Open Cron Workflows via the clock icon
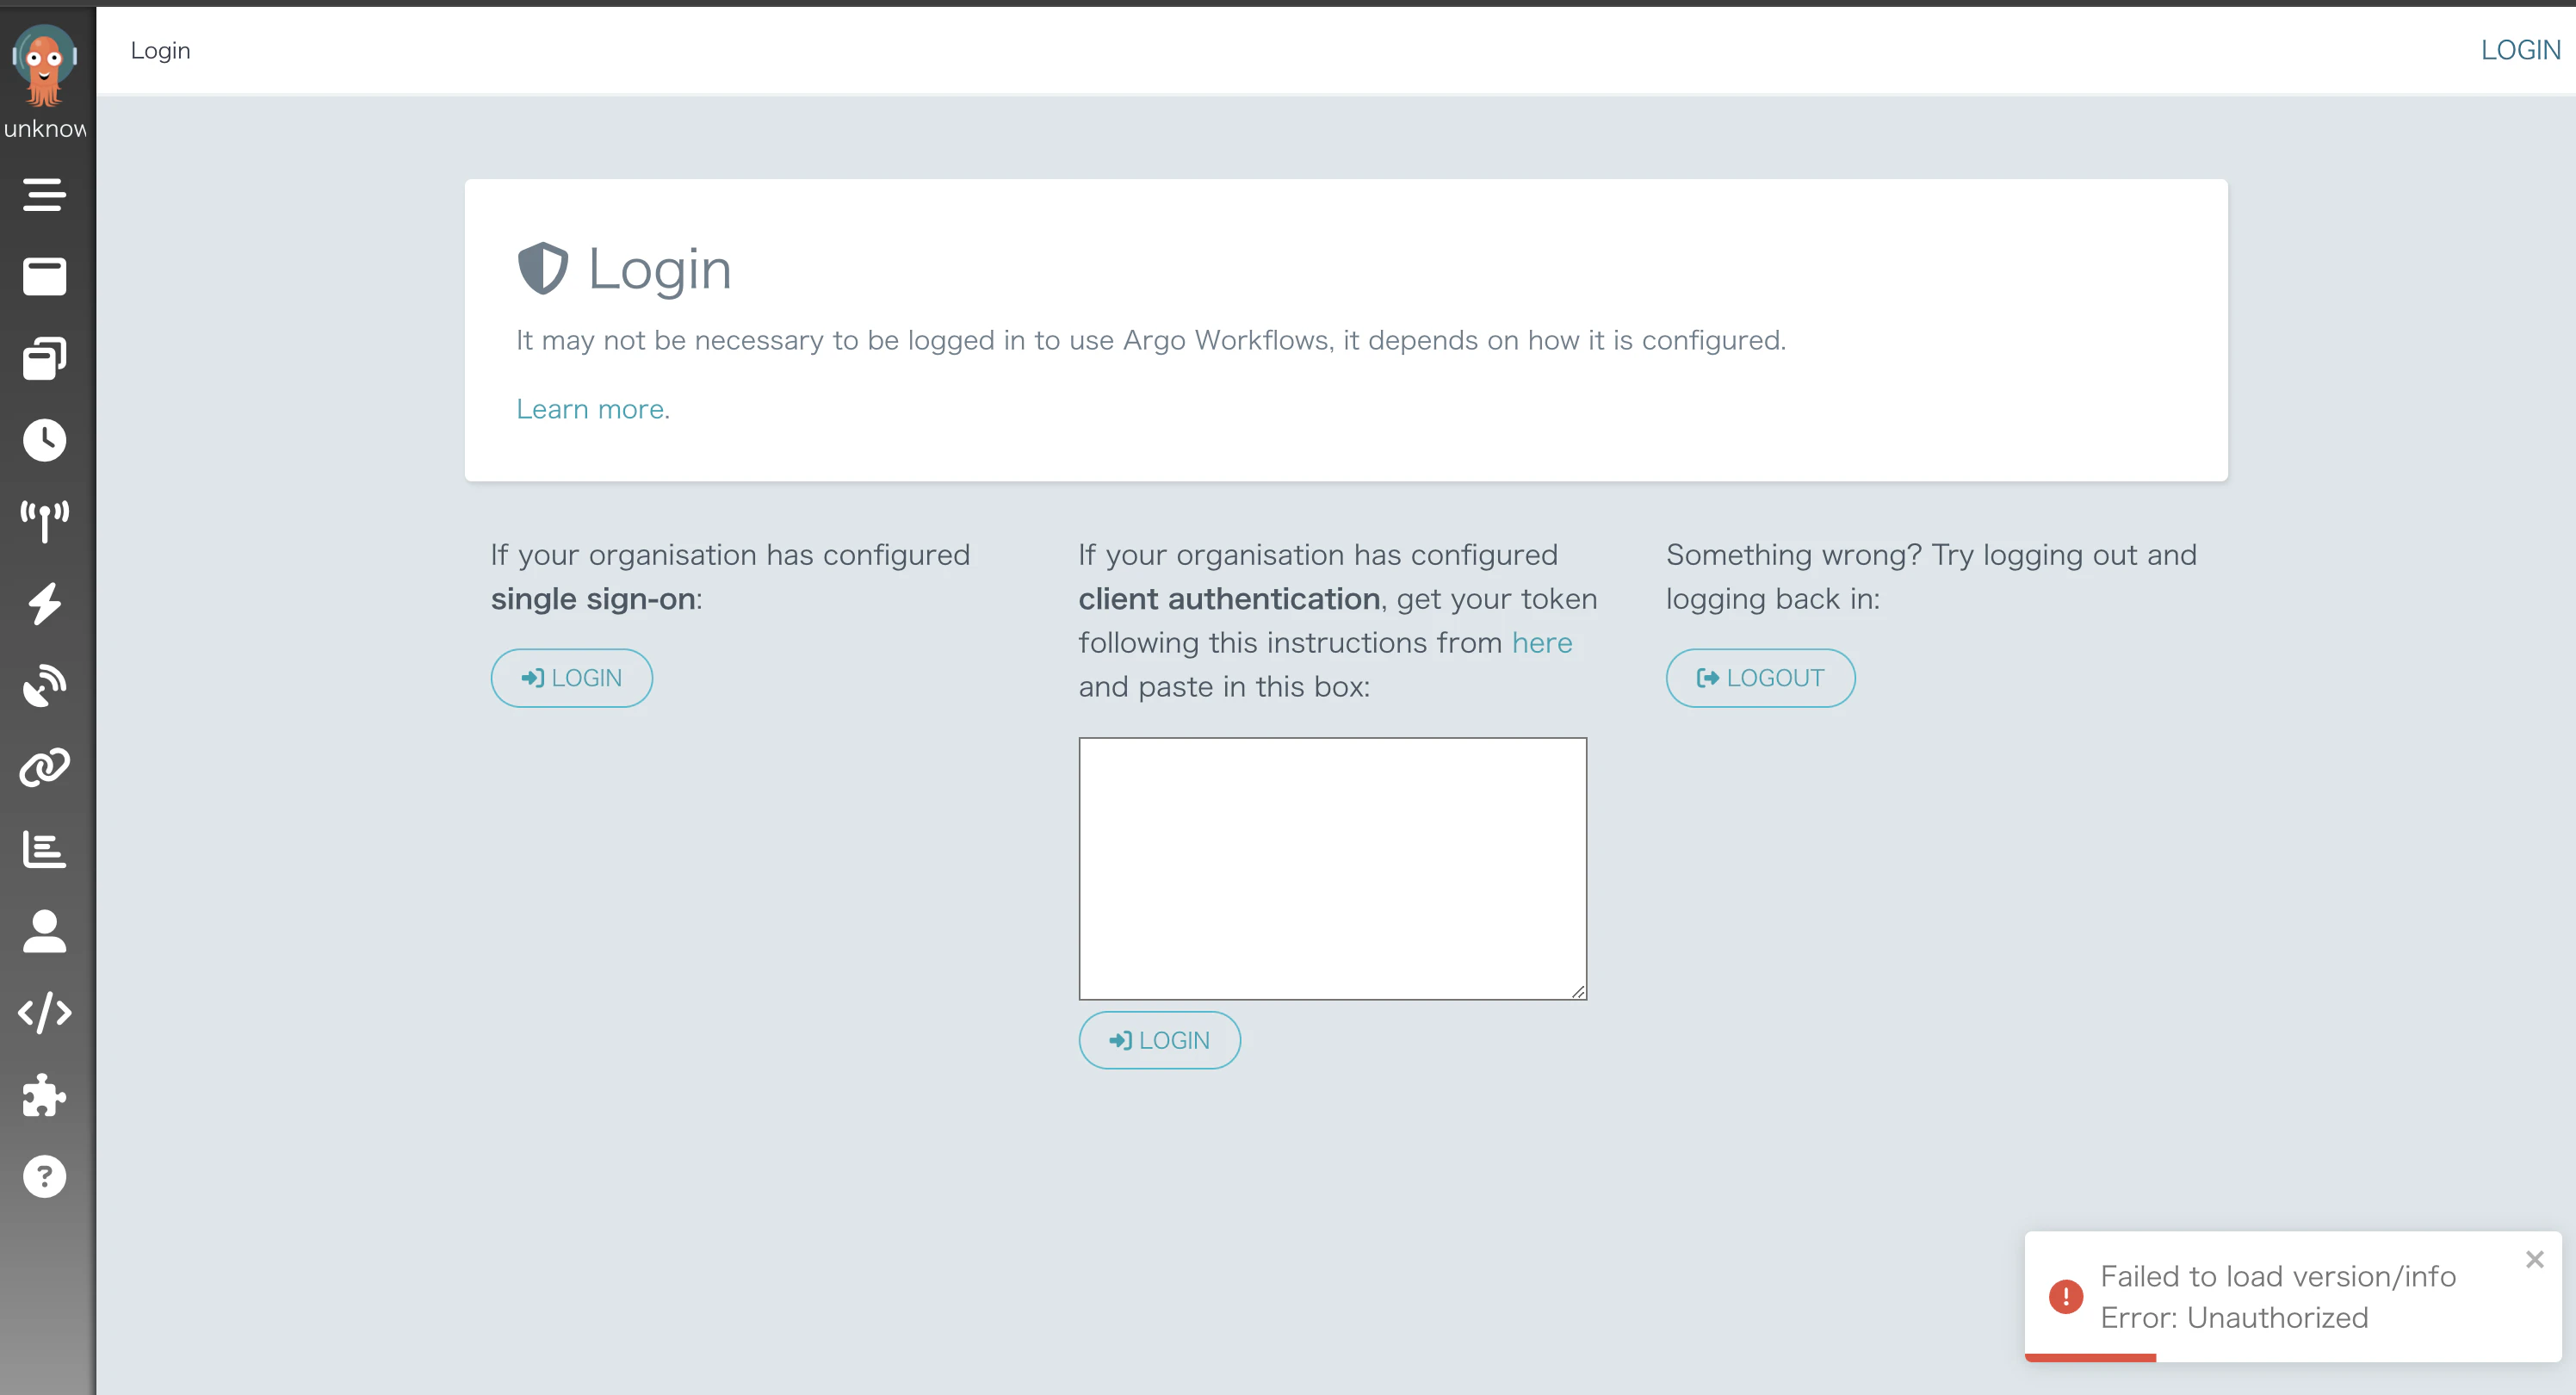This screenshot has width=2576, height=1395. (x=44, y=440)
